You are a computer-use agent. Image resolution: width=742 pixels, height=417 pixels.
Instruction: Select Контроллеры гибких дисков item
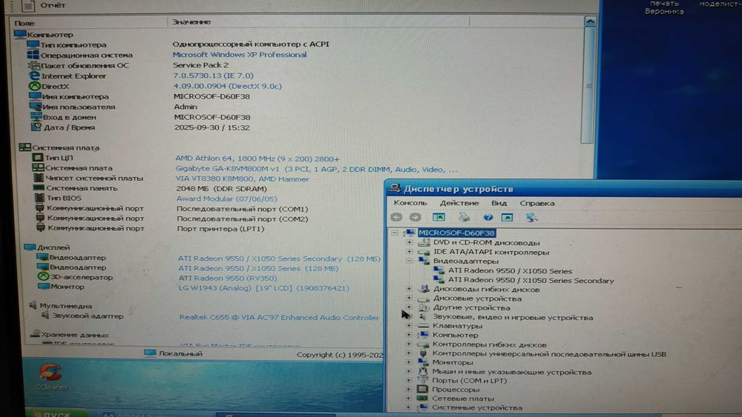(489, 344)
